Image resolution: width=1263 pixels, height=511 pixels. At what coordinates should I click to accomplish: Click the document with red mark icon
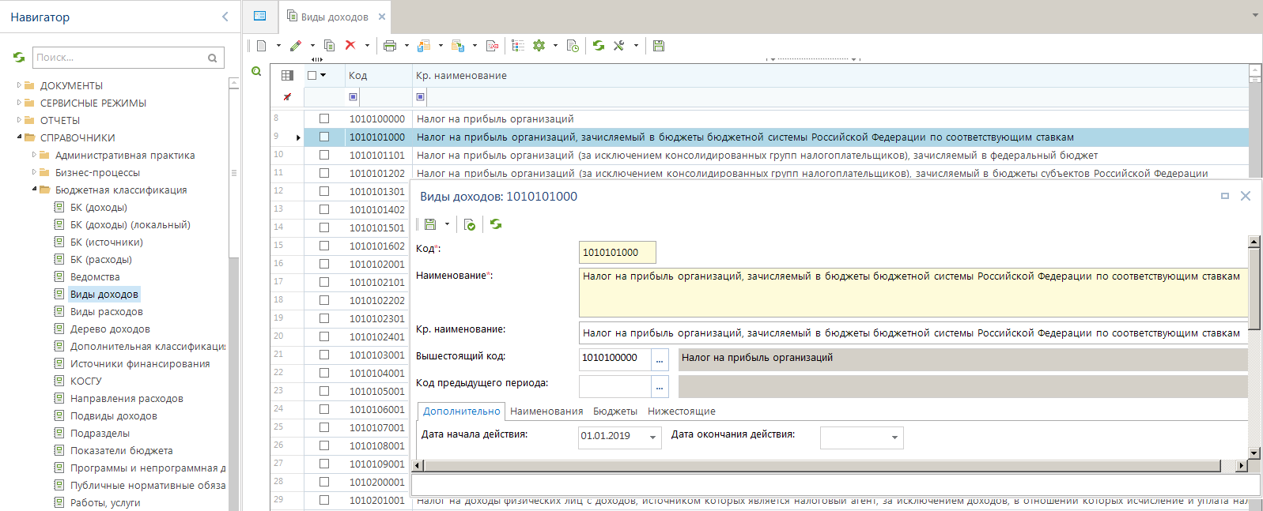(x=492, y=46)
